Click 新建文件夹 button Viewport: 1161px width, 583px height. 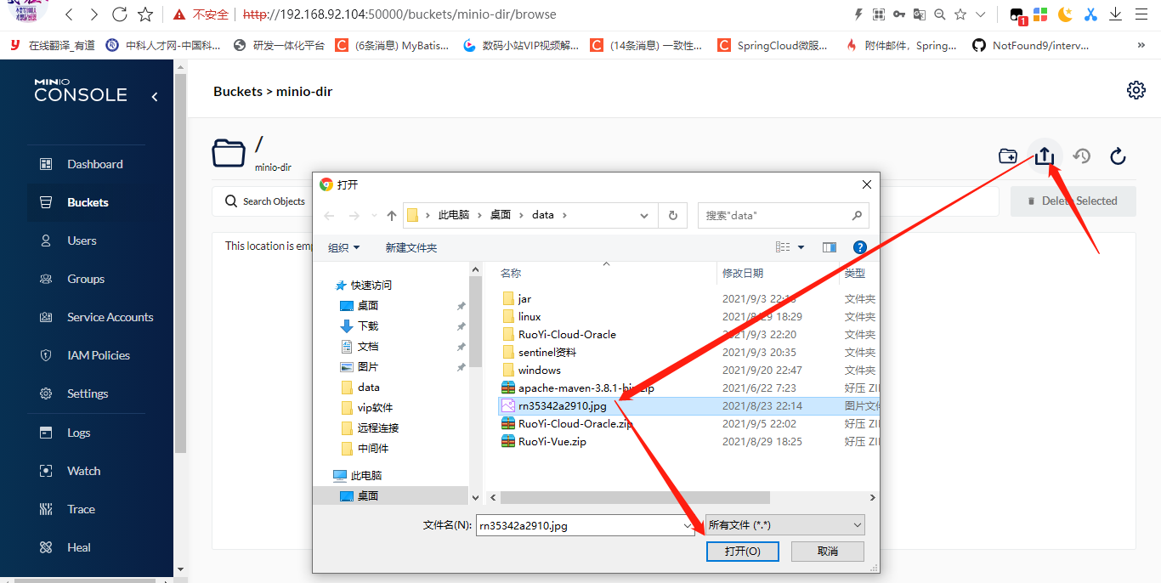pyautogui.click(x=411, y=247)
